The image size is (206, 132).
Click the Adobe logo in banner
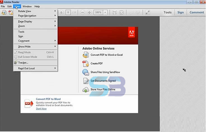pos(131,32)
